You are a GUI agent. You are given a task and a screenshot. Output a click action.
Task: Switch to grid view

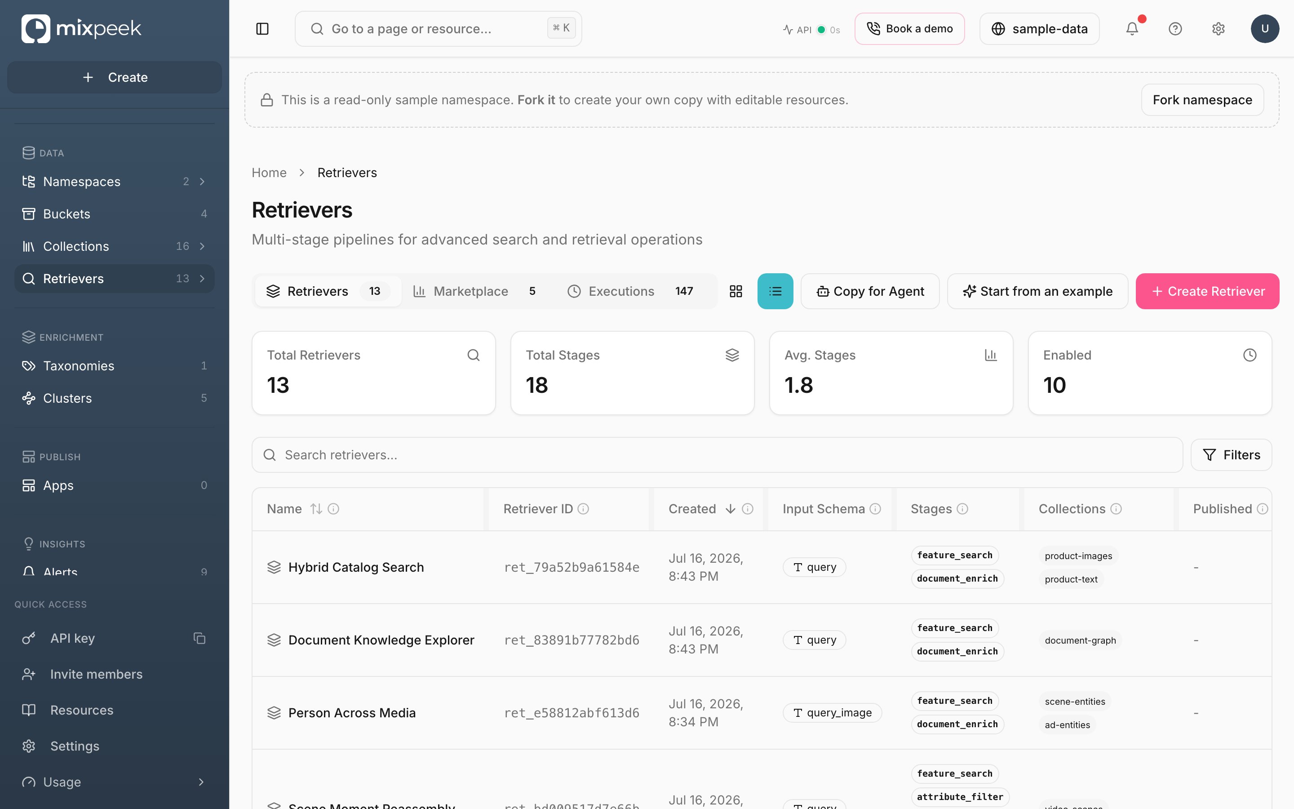coord(736,291)
